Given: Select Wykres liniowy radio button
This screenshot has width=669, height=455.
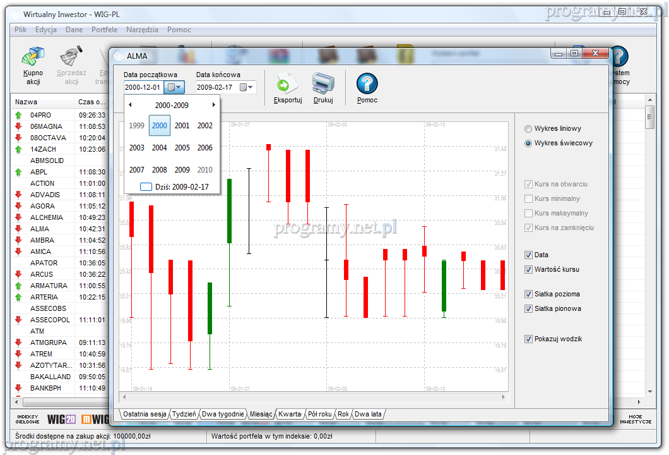Looking at the screenshot, I should coord(528,129).
